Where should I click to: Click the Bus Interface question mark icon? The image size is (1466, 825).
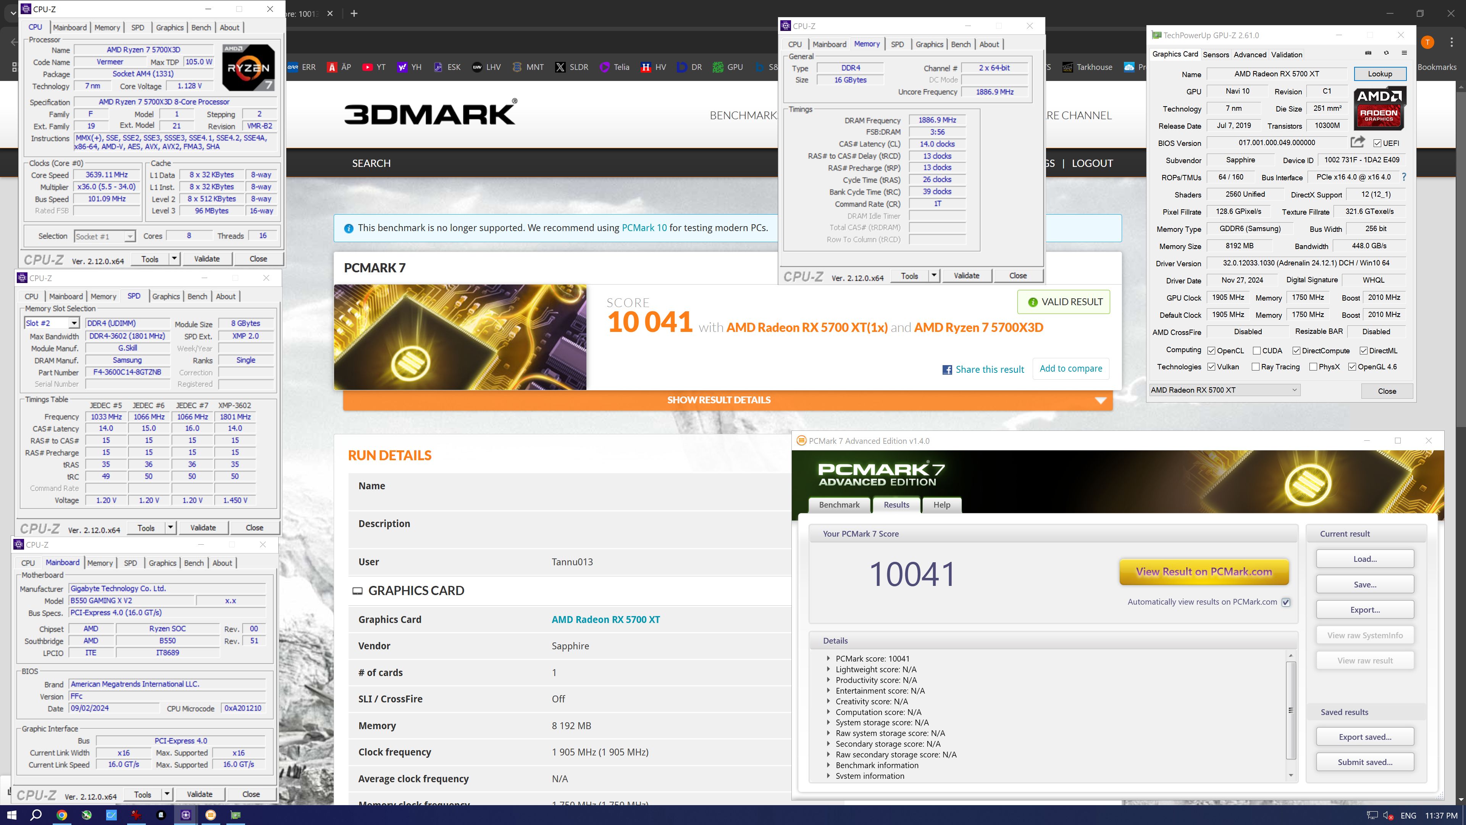1404,177
